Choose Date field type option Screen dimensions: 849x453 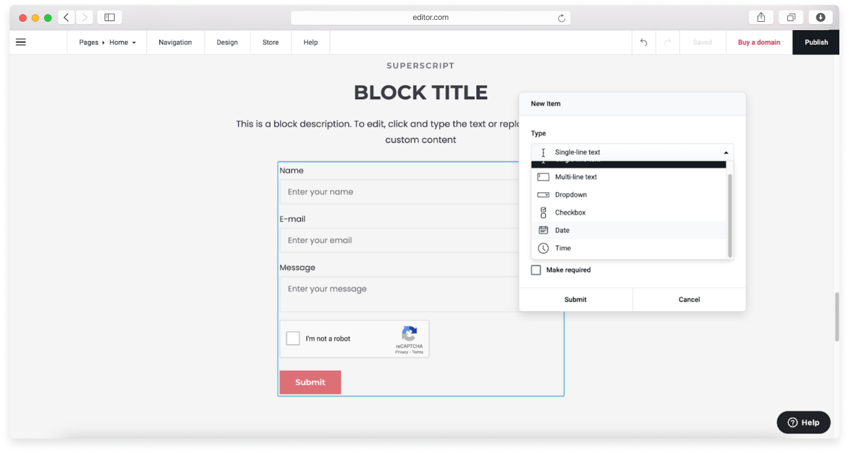(629, 230)
